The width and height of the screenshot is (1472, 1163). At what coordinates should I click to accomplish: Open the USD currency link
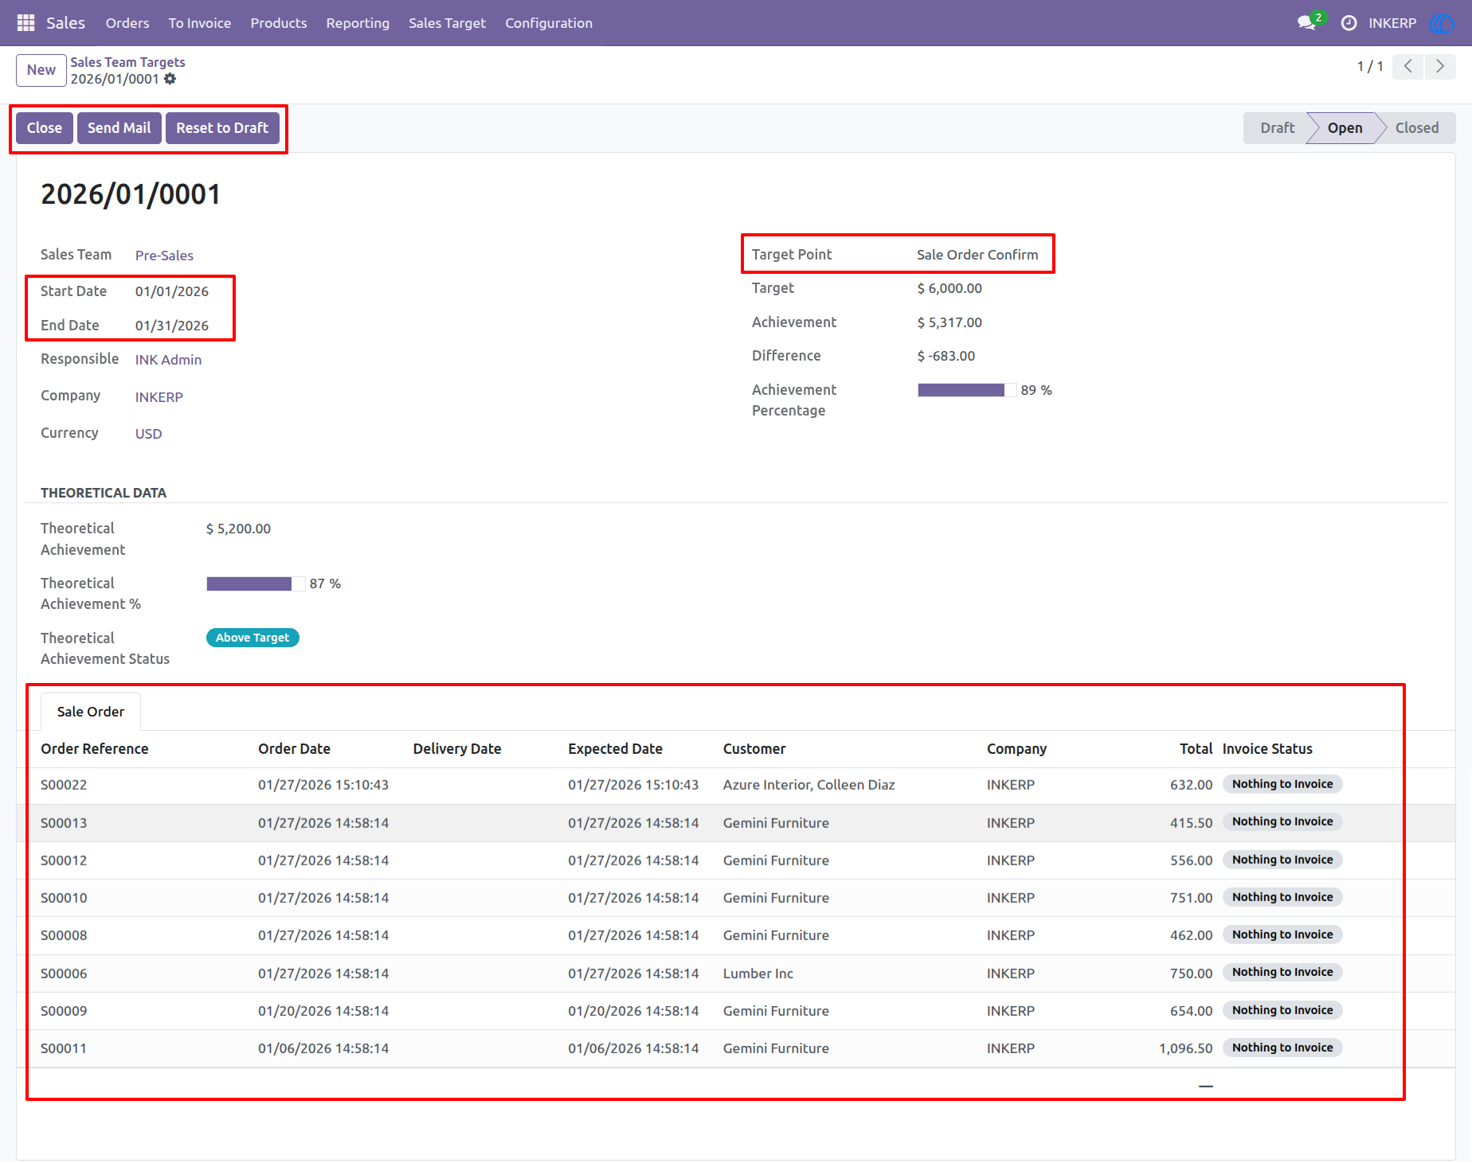click(148, 434)
